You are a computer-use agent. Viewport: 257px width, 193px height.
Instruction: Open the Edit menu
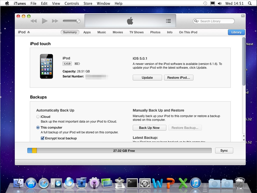click(x=44, y=3)
